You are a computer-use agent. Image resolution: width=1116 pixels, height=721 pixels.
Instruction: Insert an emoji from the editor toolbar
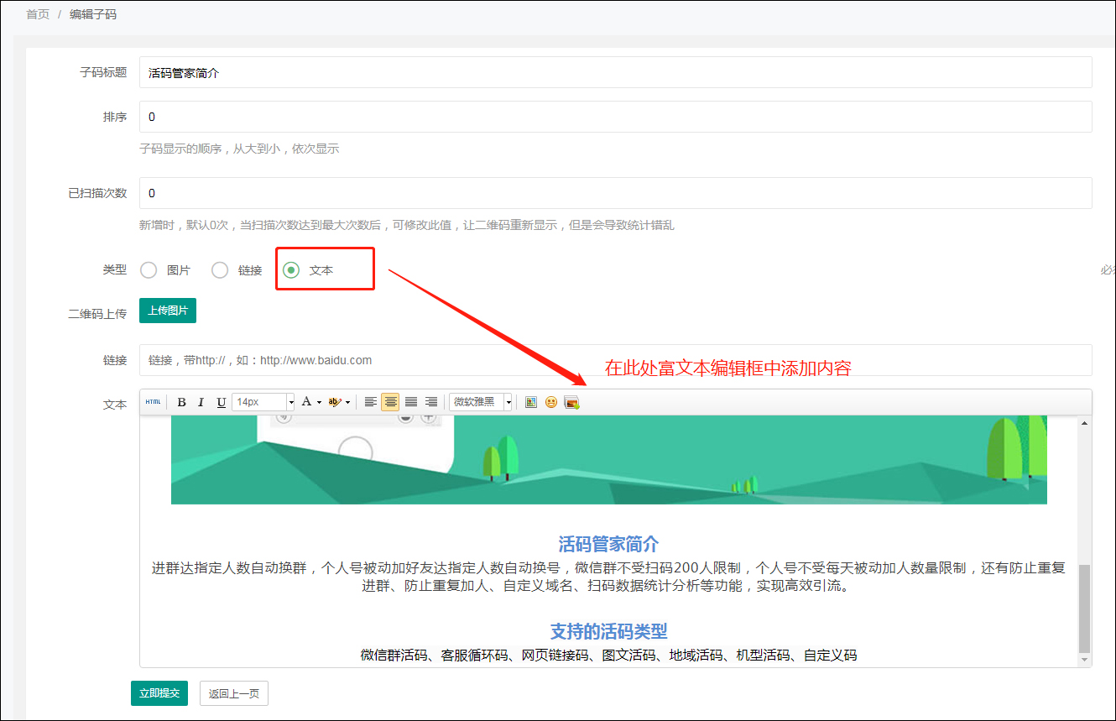[551, 401]
